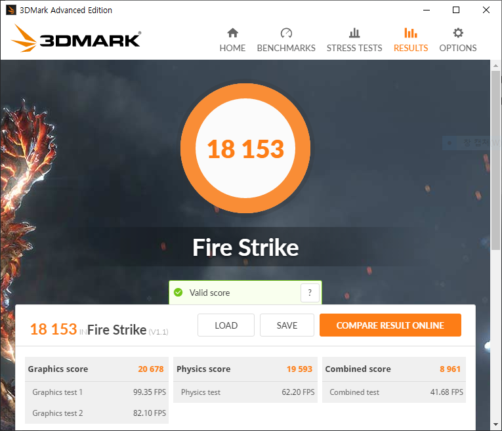Open the valid score help question mark
Screen dimensions: 502x431
(x=310, y=293)
